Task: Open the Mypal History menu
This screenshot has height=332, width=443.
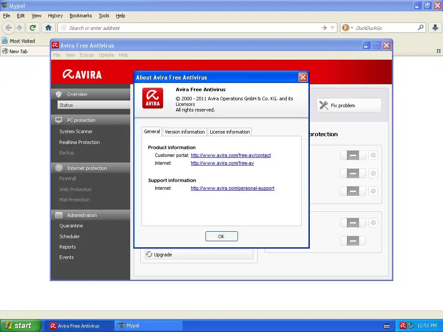Action: point(55,16)
